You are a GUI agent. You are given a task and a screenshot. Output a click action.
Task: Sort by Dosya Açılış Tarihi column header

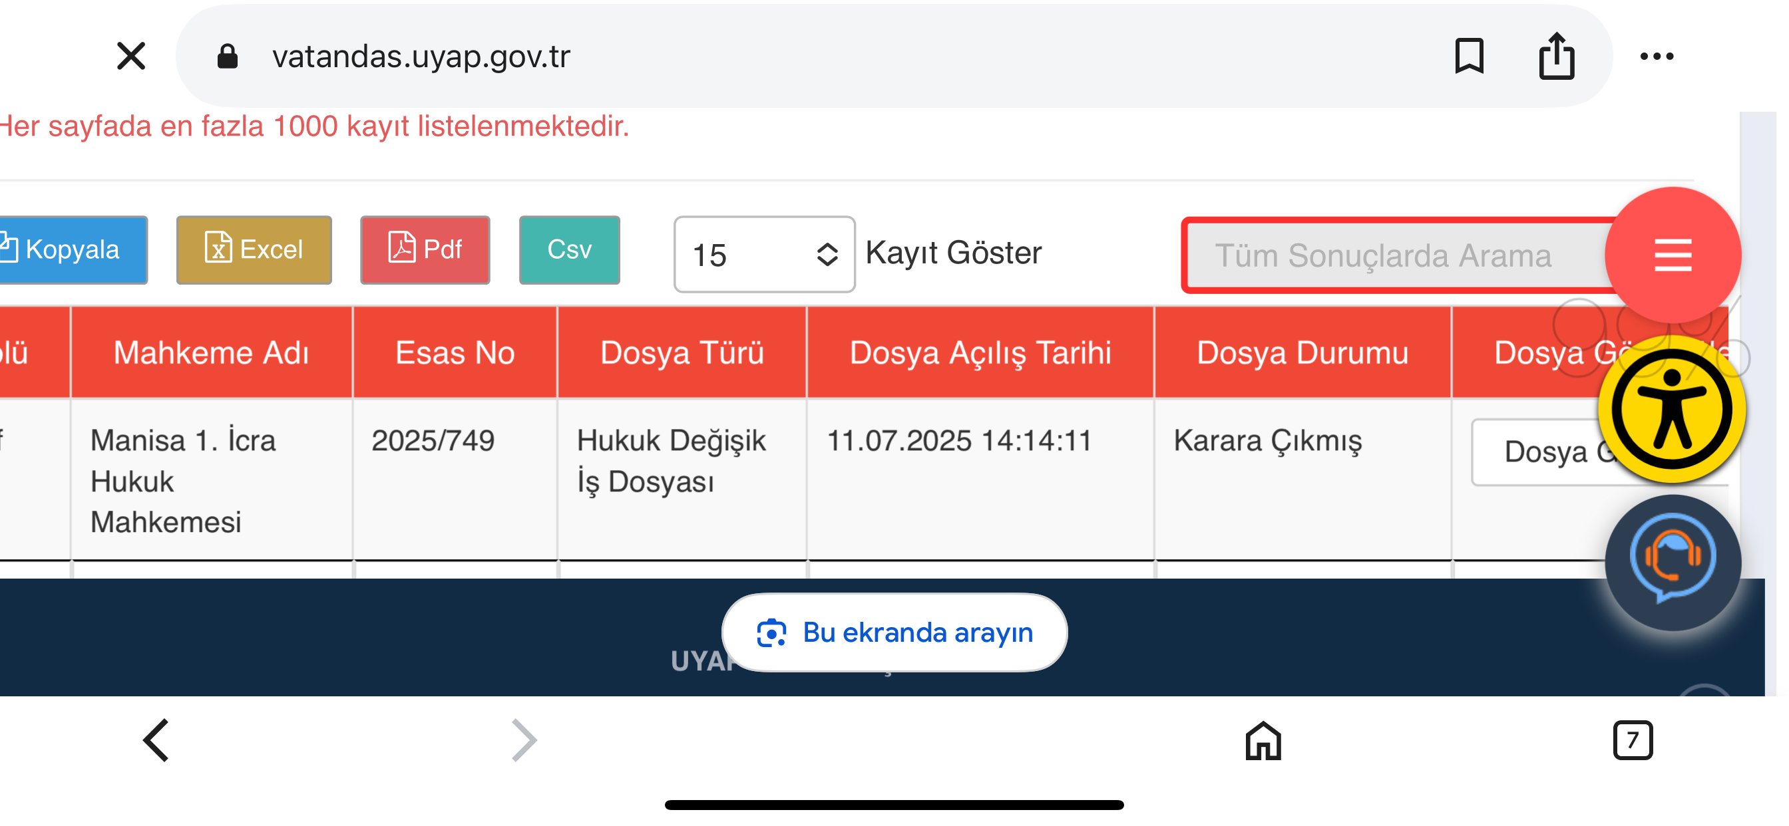[980, 352]
